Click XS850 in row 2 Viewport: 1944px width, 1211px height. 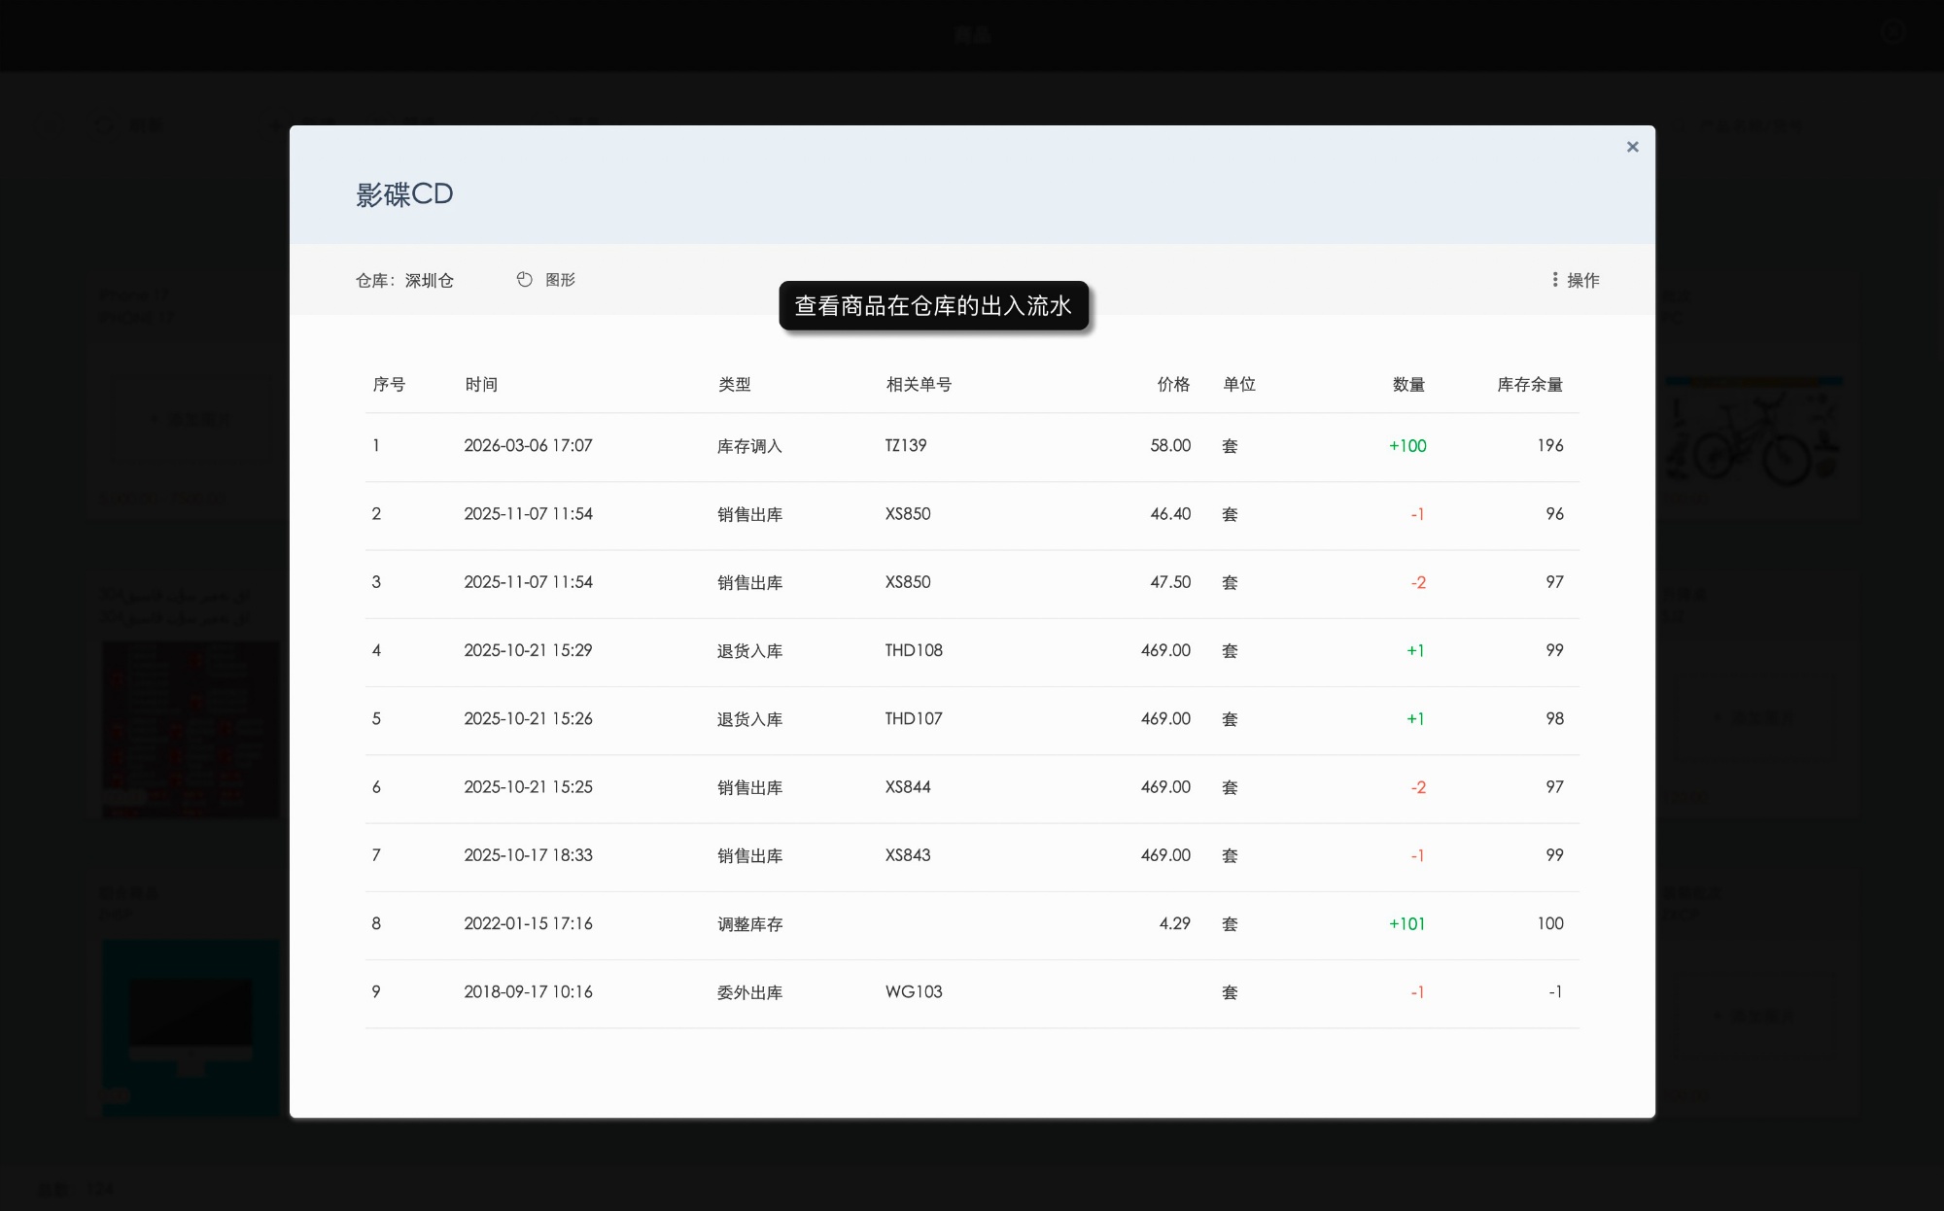pyautogui.click(x=907, y=513)
